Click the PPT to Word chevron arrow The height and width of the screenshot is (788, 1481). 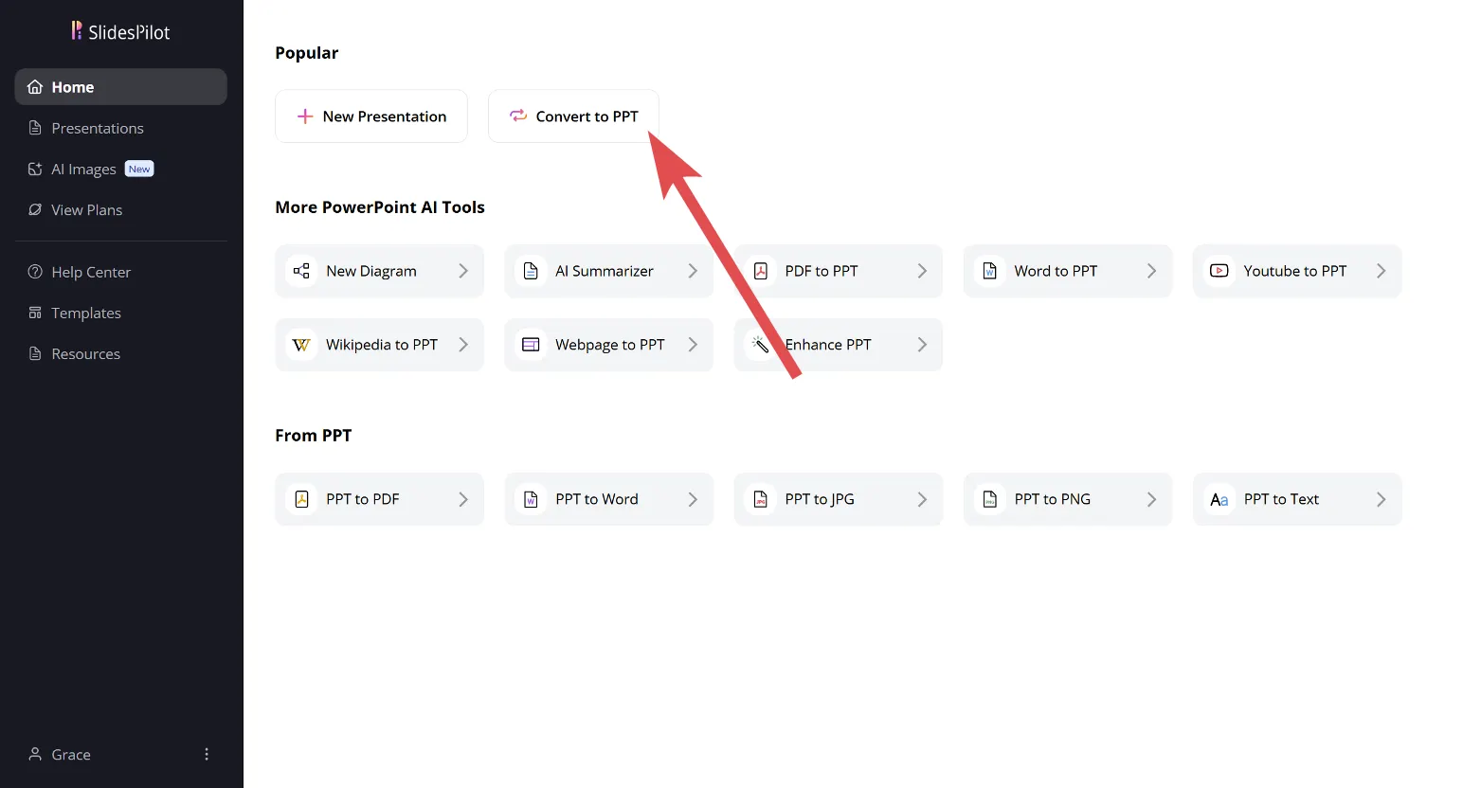(693, 499)
